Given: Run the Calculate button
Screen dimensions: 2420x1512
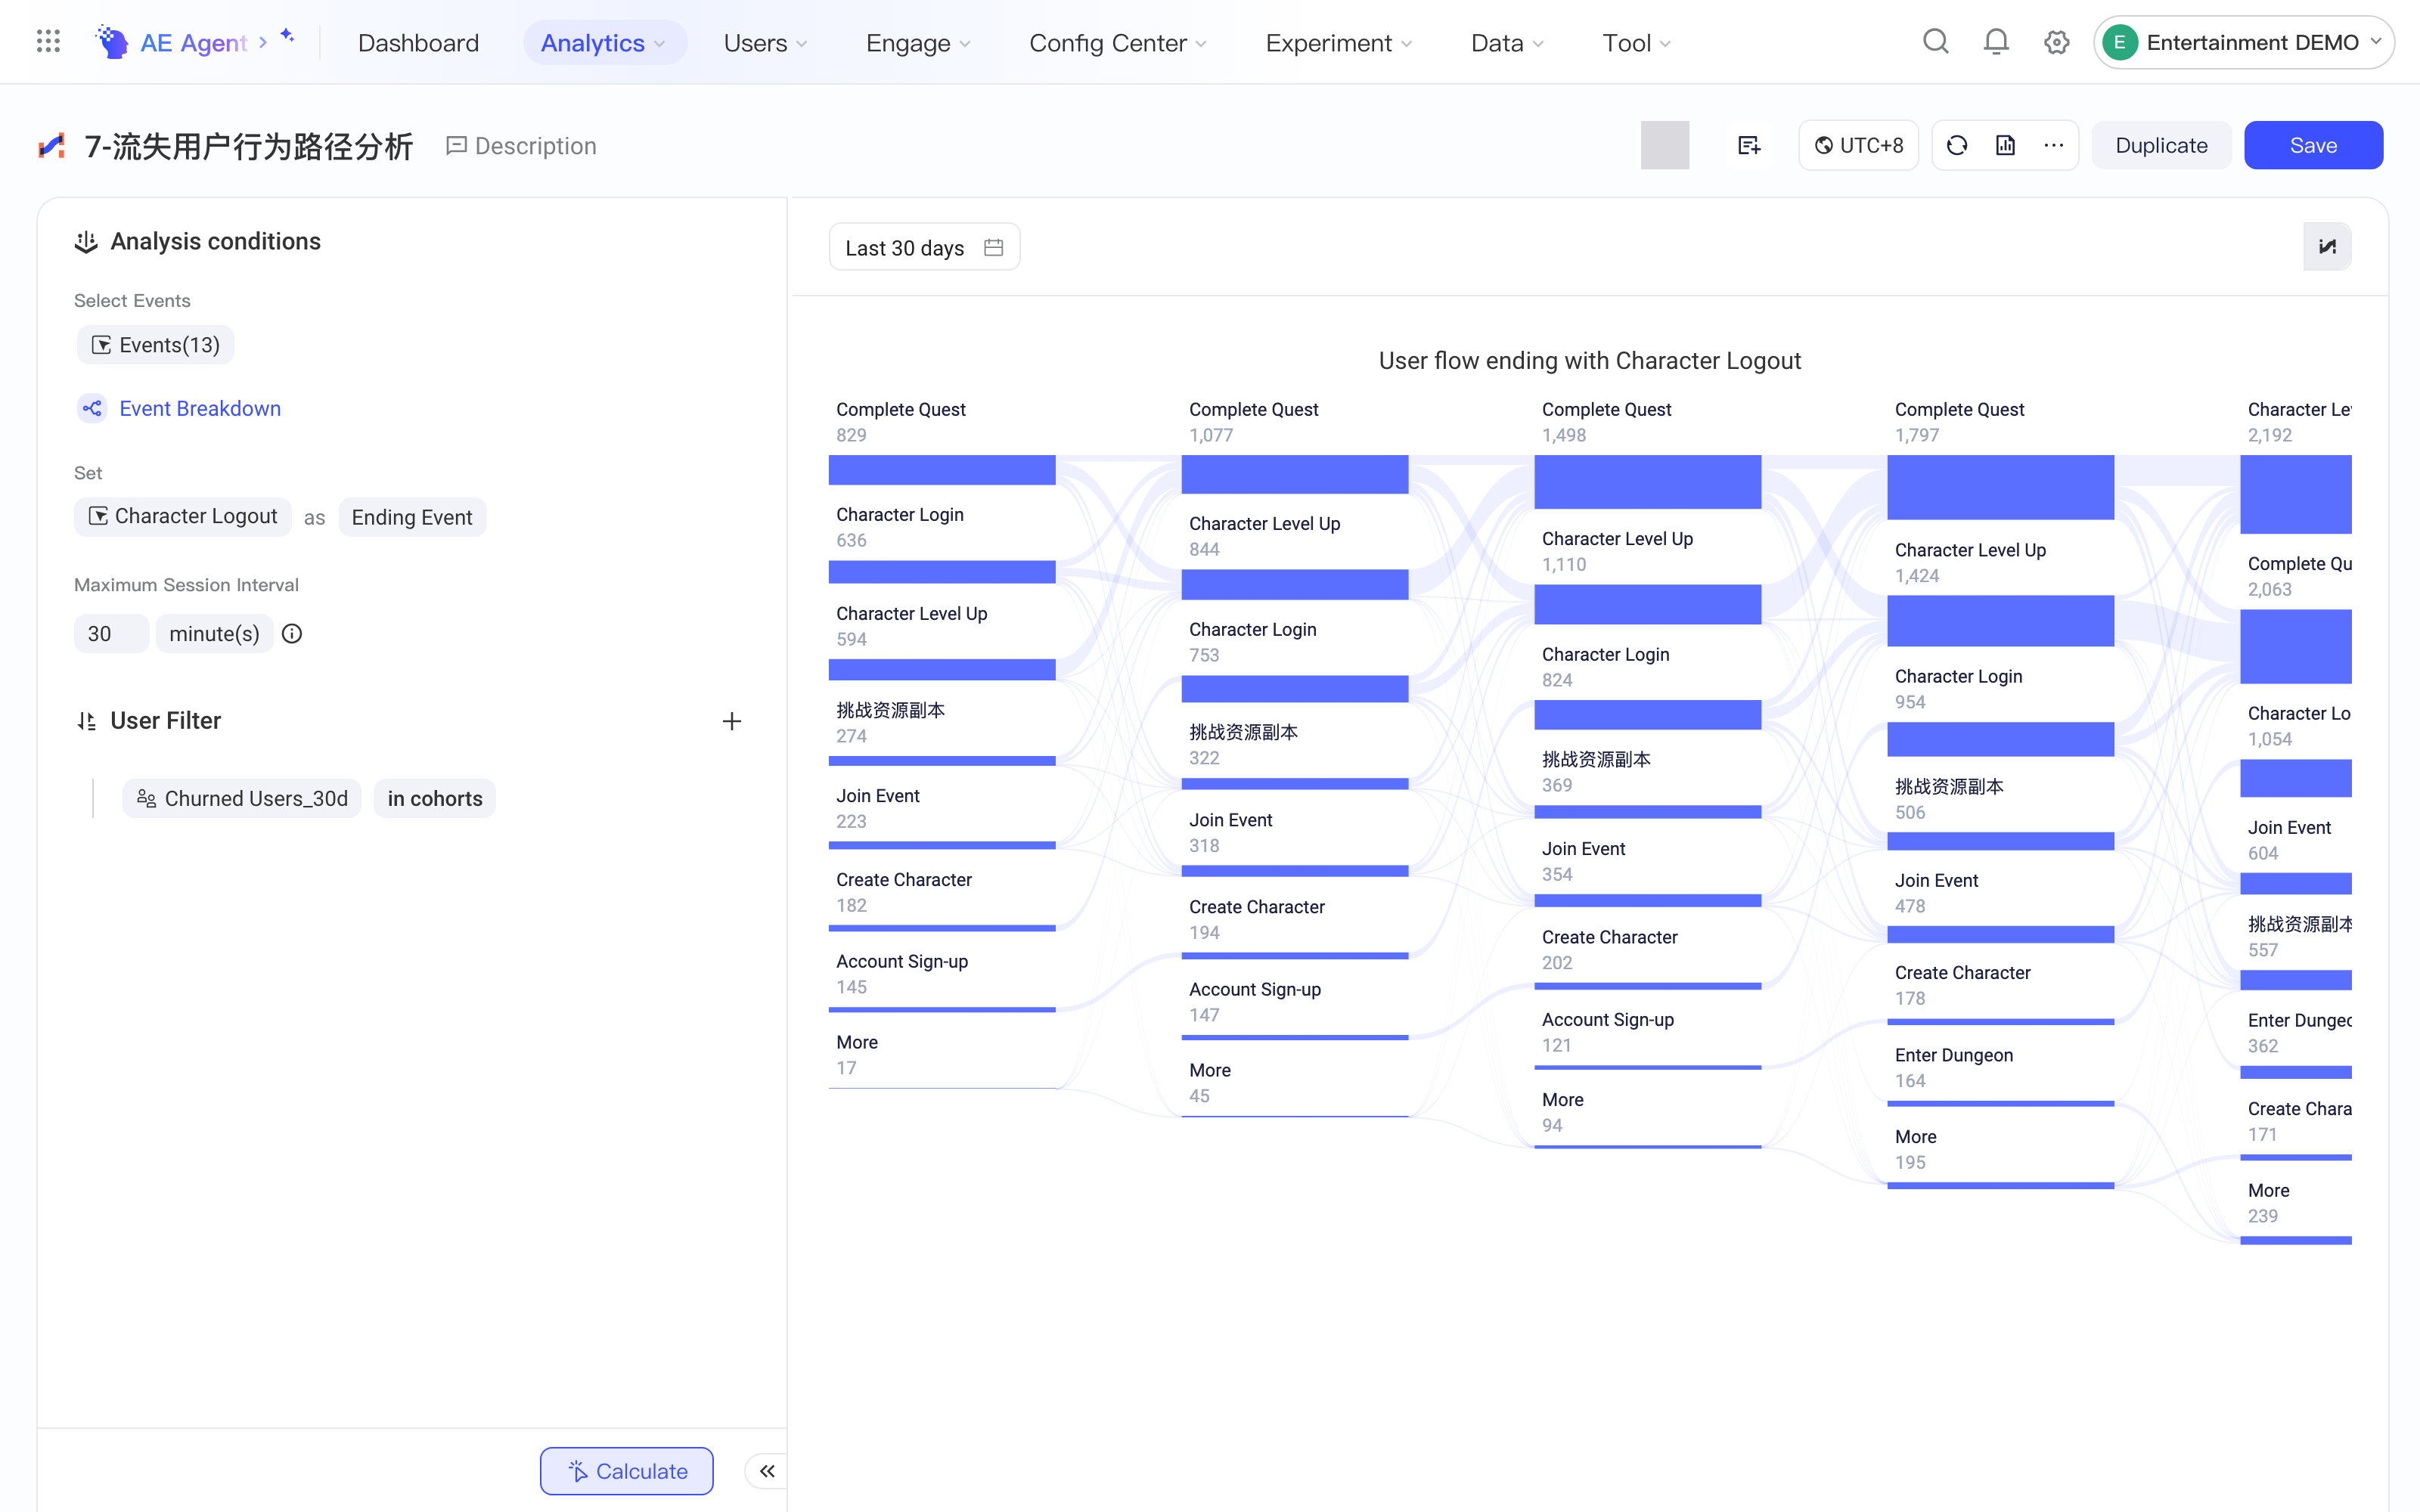Looking at the screenshot, I should (627, 1471).
